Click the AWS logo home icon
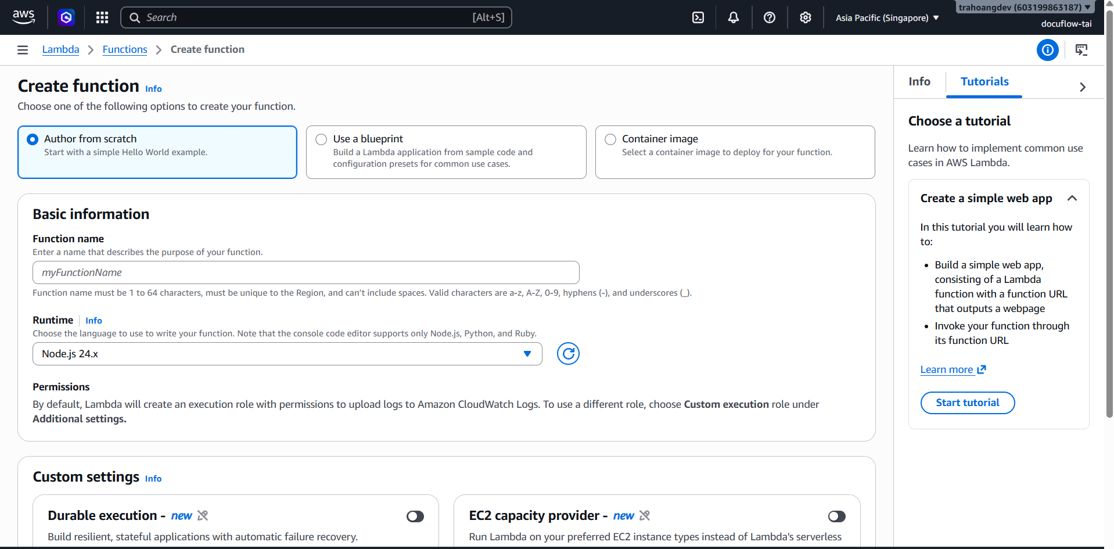This screenshot has height=549, width=1114. coord(24,17)
